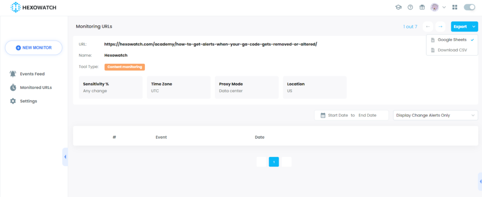
Task: Click the Content monitoring tag
Action: [x=124, y=67]
